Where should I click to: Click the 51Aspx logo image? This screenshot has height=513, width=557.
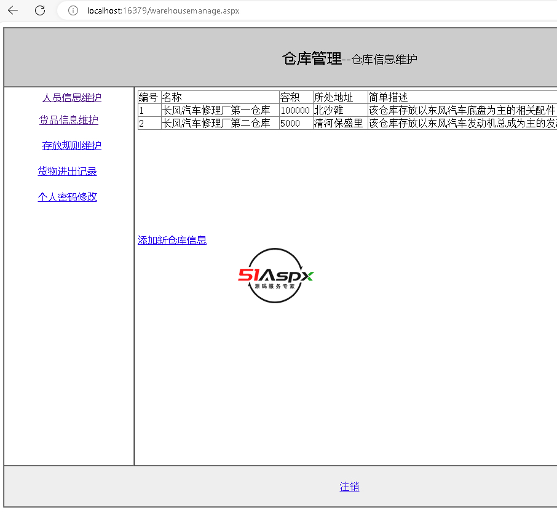[x=276, y=276]
